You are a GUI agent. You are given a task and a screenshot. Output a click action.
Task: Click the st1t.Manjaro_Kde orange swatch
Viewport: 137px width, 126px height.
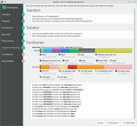click(x=60, y=71)
